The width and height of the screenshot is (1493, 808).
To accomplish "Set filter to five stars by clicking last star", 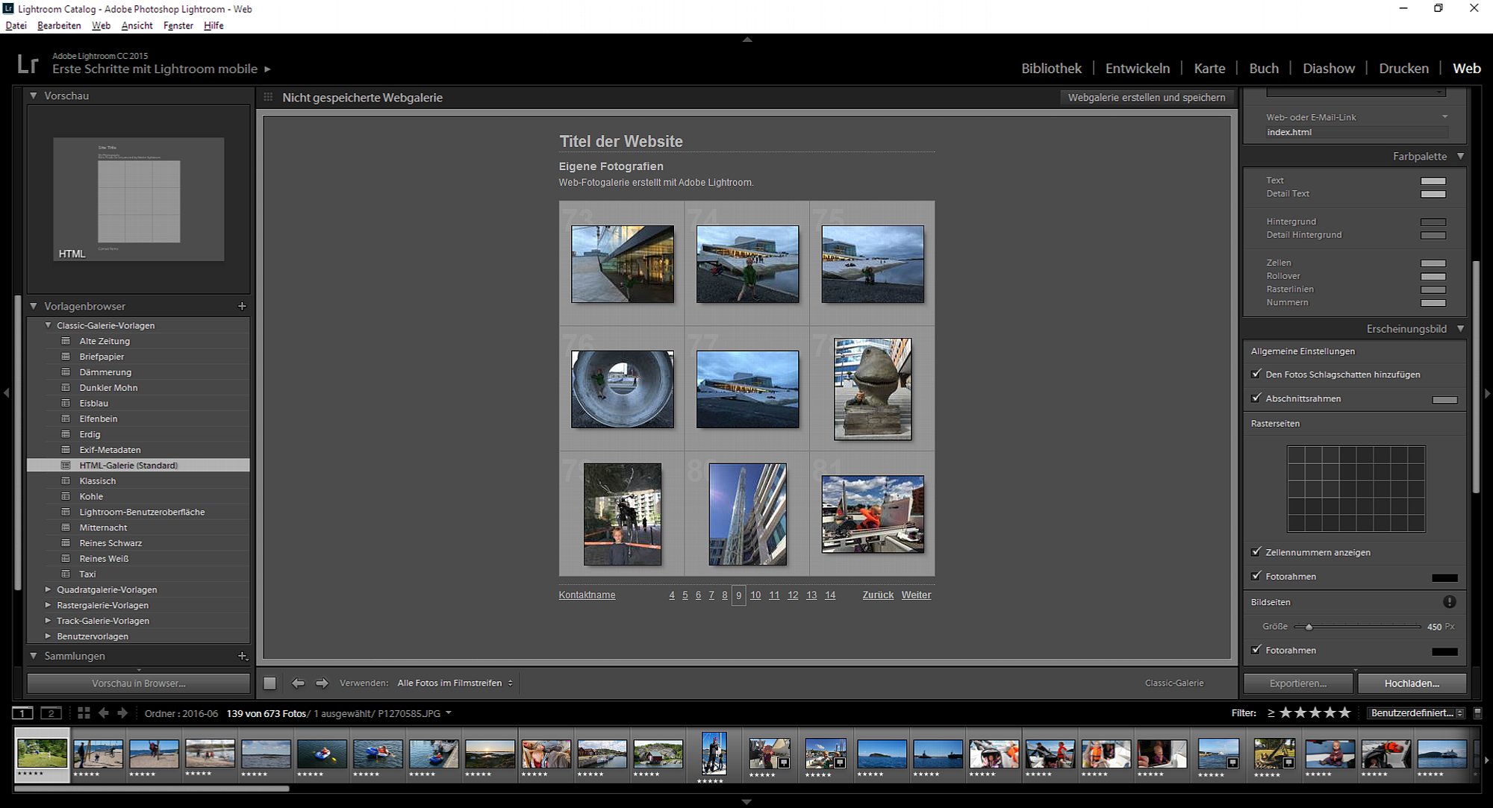I will pos(1344,713).
